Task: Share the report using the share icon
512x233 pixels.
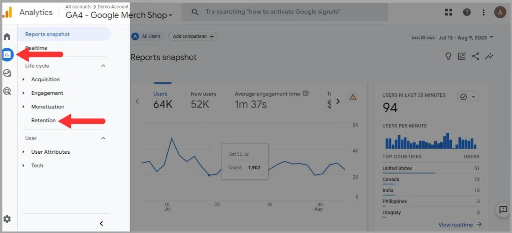Action: click(476, 56)
